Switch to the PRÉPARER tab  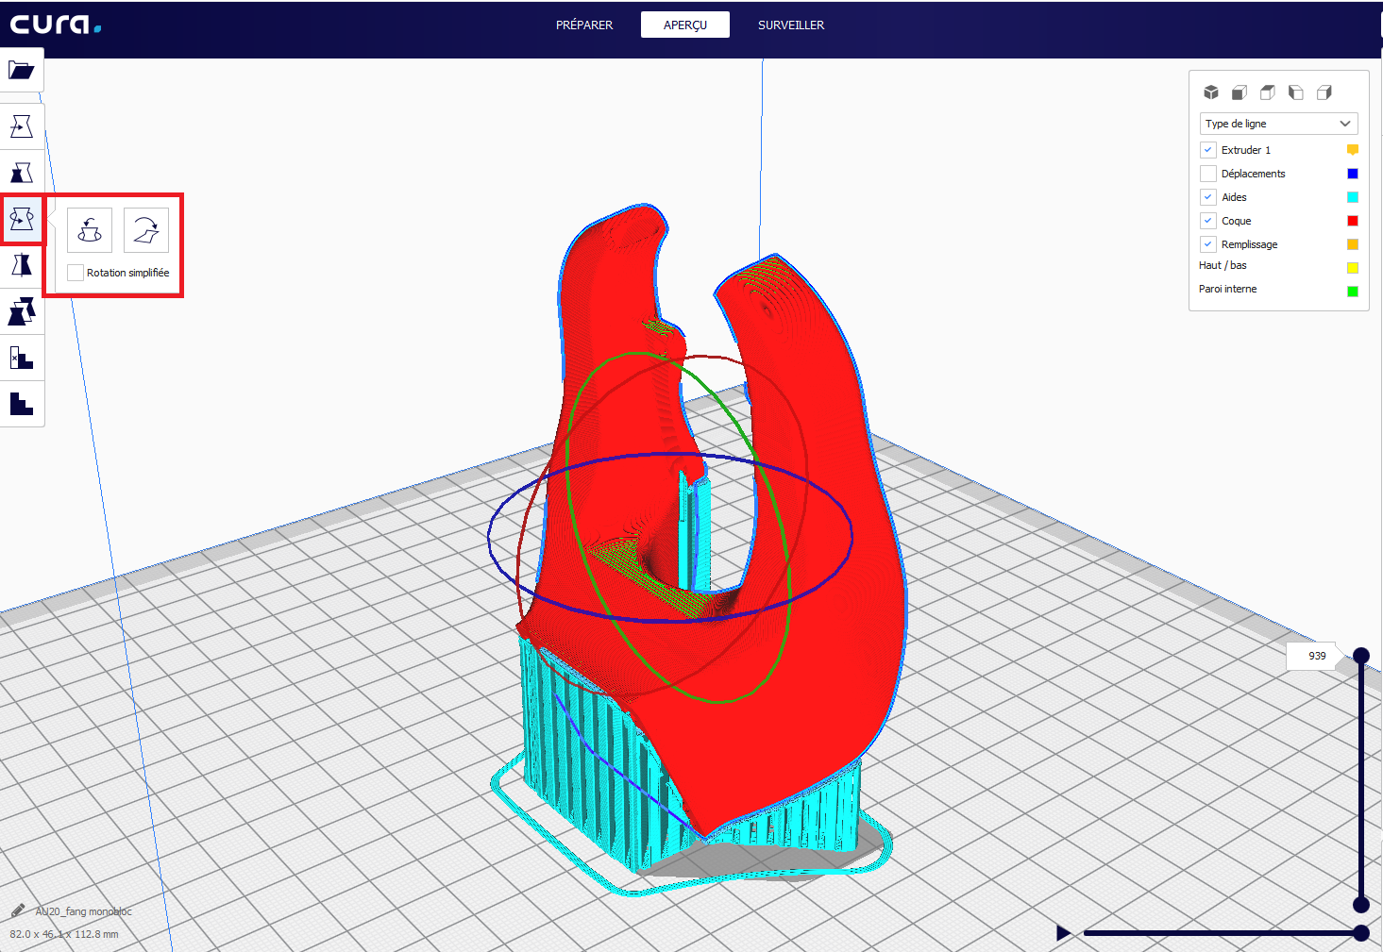tap(584, 25)
